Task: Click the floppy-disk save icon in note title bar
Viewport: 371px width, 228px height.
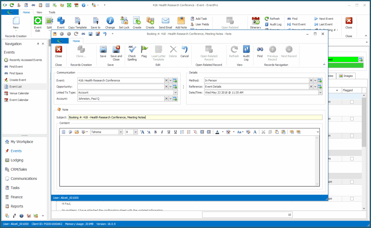Action: (90, 34)
